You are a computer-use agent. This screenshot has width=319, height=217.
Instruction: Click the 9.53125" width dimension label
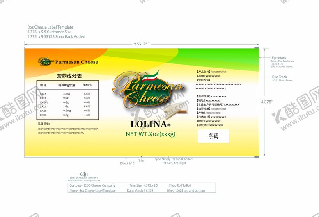coord(142,44)
